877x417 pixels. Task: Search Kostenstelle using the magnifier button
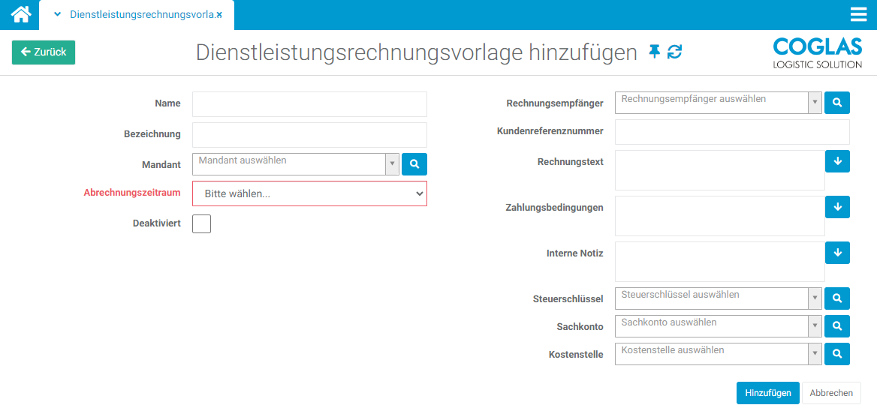pyautogui.click(x=836, y=354)
